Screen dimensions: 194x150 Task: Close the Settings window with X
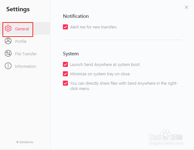click(x=186, y=7)
